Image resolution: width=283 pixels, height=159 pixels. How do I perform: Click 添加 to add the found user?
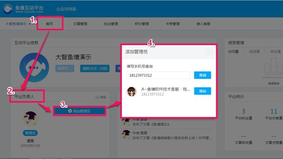pyautogui.click(x=202, y=91)
